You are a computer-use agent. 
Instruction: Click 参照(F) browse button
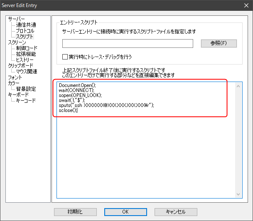(219, 43)
